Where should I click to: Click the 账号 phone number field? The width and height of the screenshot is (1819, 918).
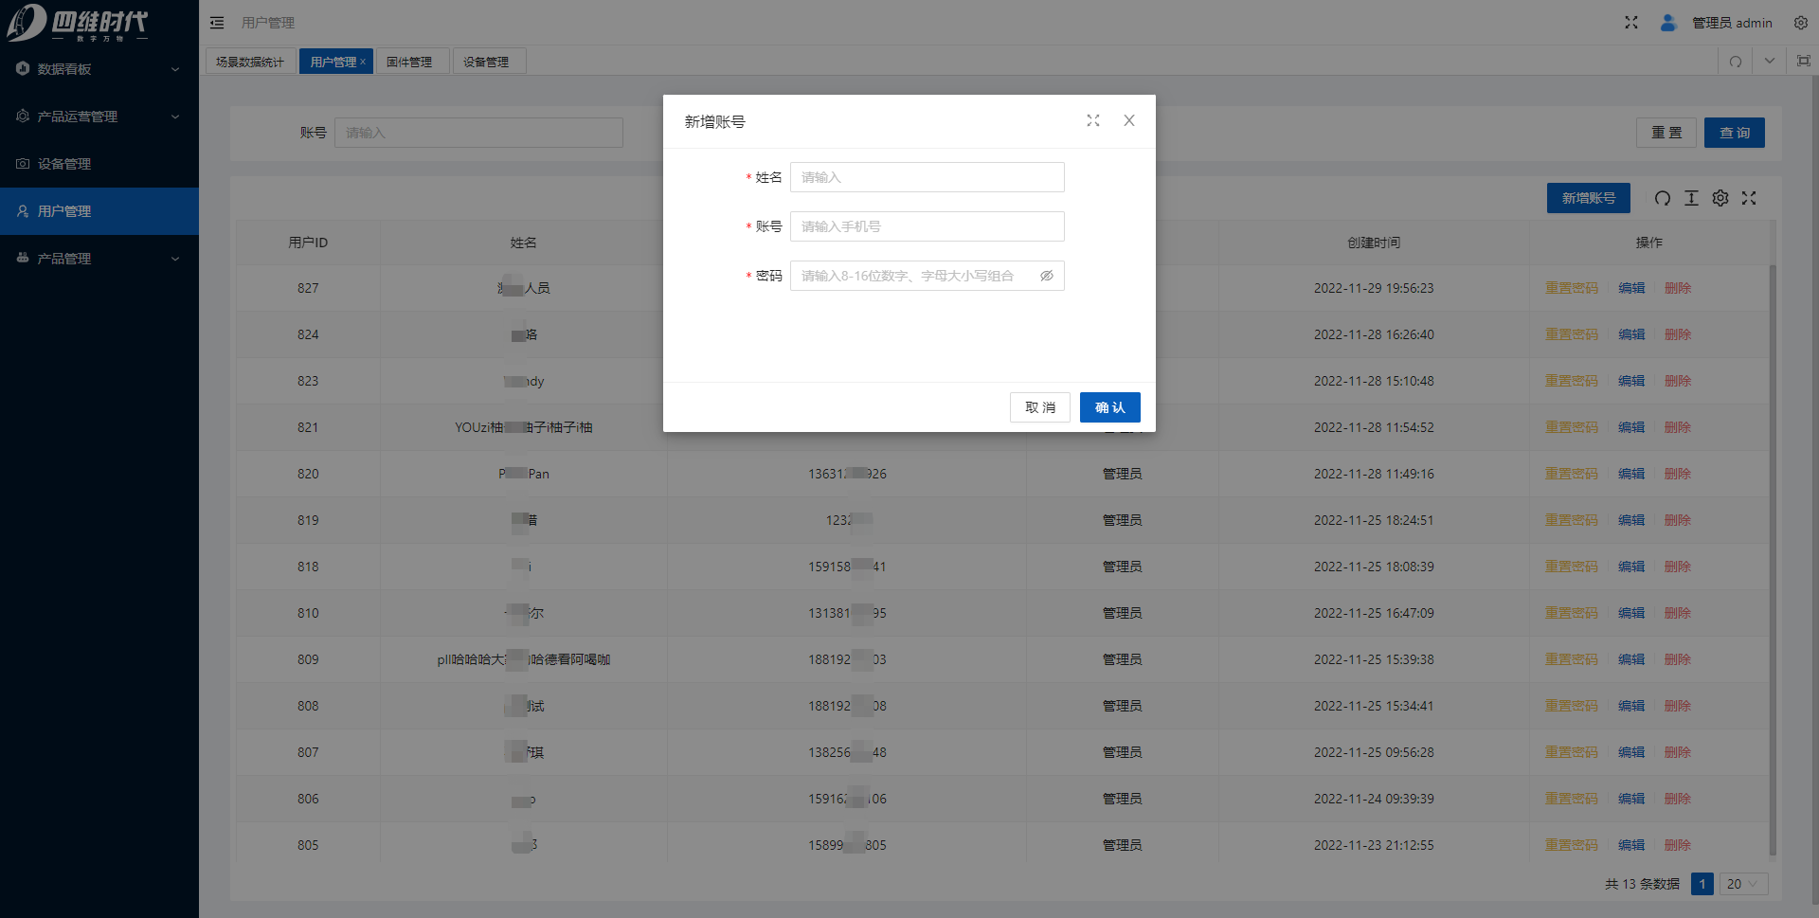pos(927,226)
